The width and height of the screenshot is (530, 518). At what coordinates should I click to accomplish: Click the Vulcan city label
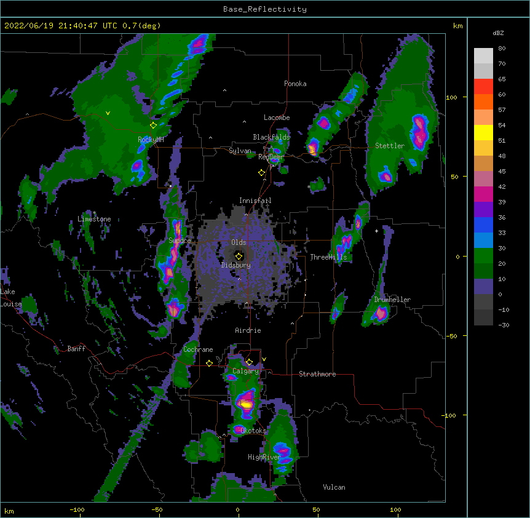click(x=334, y=487)
